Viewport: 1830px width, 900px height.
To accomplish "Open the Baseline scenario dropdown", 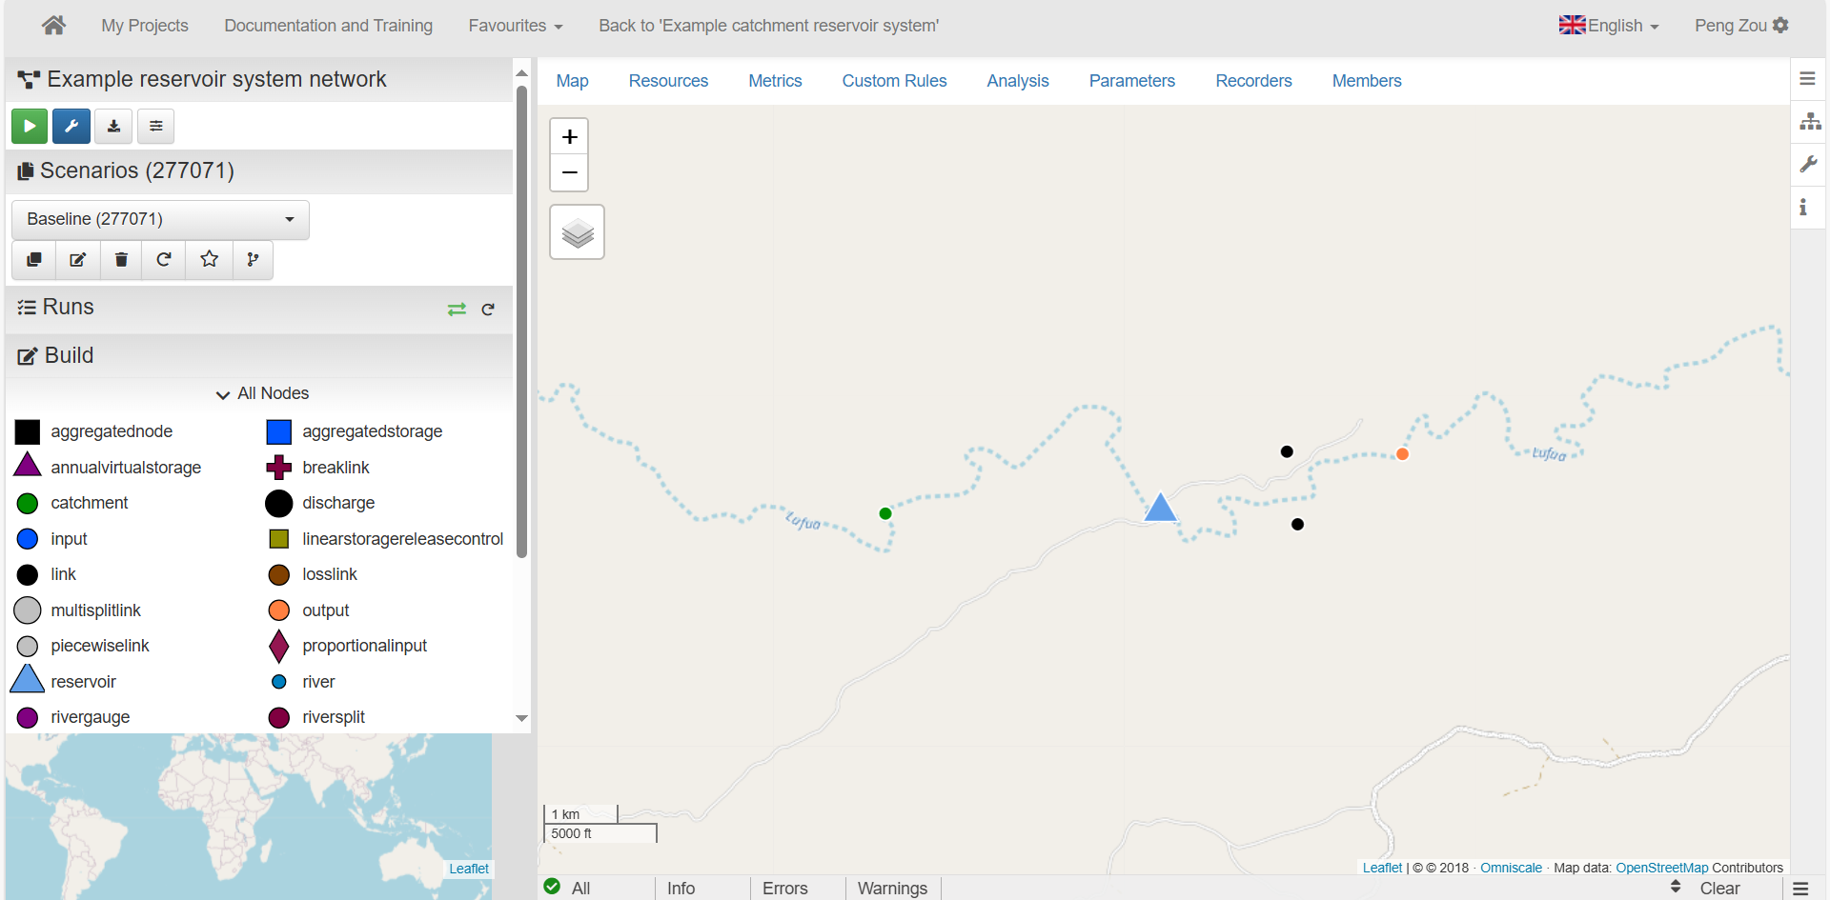I will pyautogui.click(x=160, y=220).
